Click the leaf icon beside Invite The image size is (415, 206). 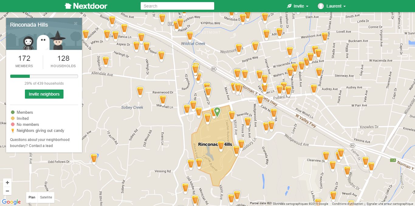click(x=290, y=6)
